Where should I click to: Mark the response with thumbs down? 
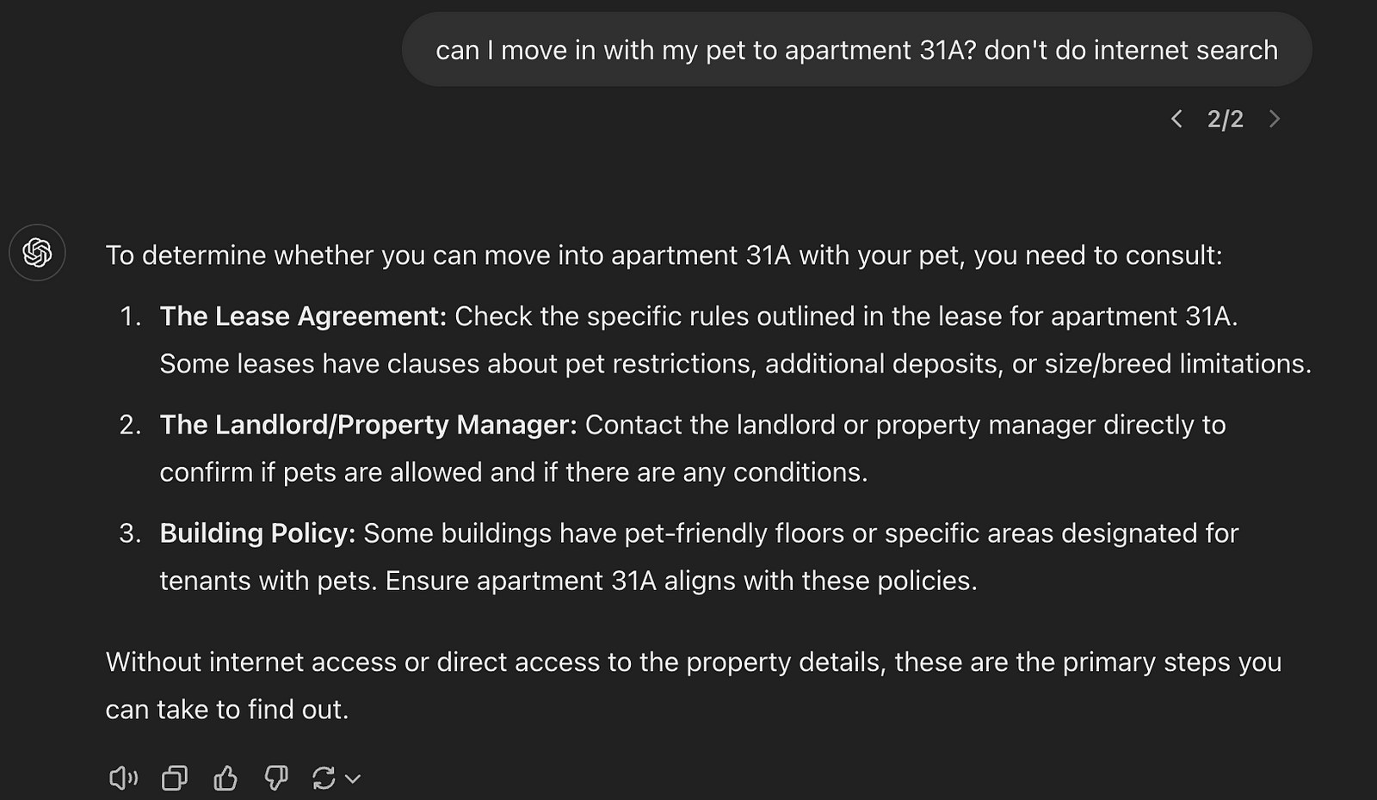275,778
